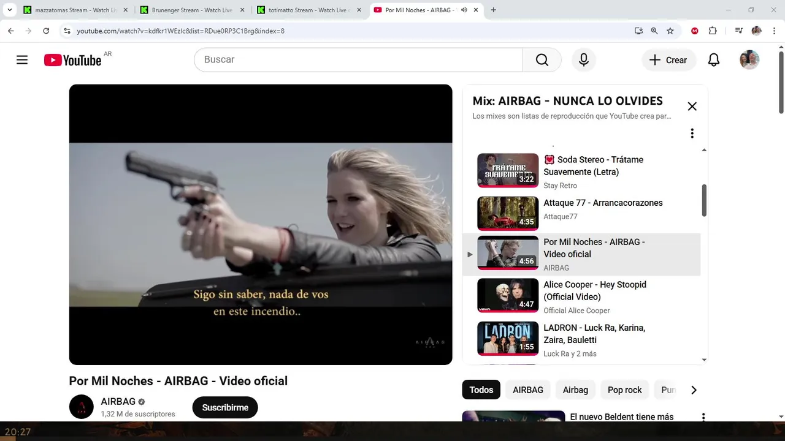Click the video player to pause
785x441 pixels.
pos(261,224)
